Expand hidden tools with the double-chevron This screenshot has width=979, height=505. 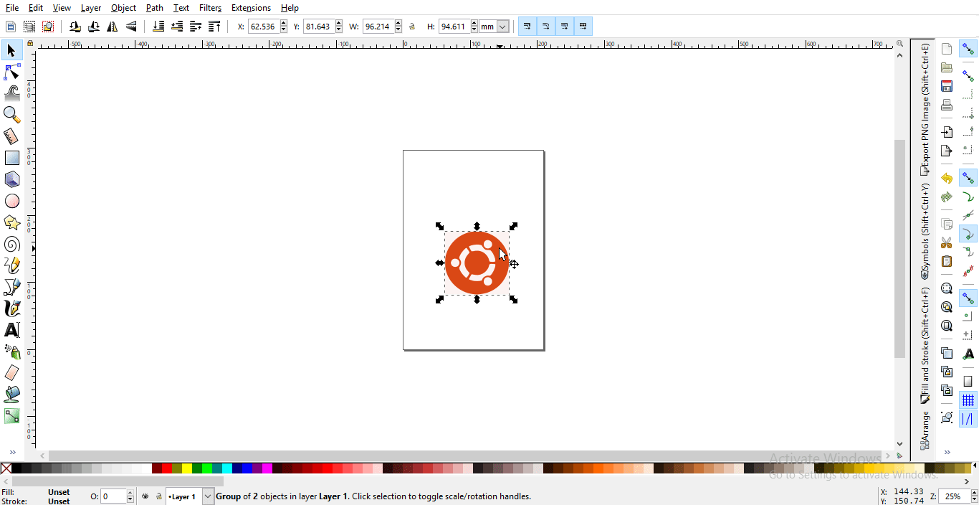point(13,452)
